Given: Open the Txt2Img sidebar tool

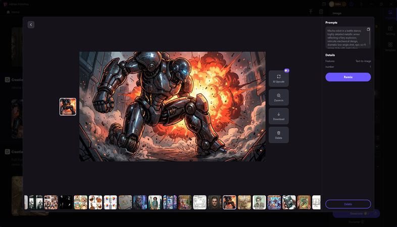Looking at the screenshot, I should pos(390,31).
